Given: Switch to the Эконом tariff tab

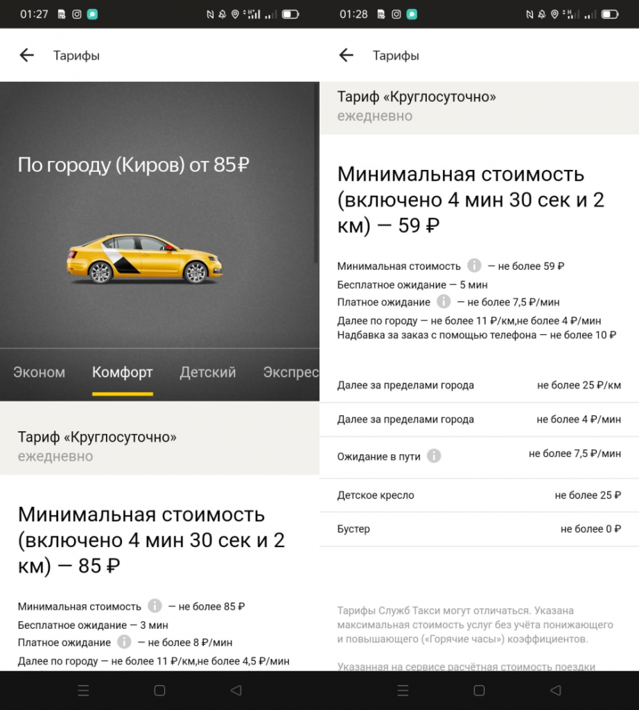Looking at the screenshot, I should coord(39,372).
